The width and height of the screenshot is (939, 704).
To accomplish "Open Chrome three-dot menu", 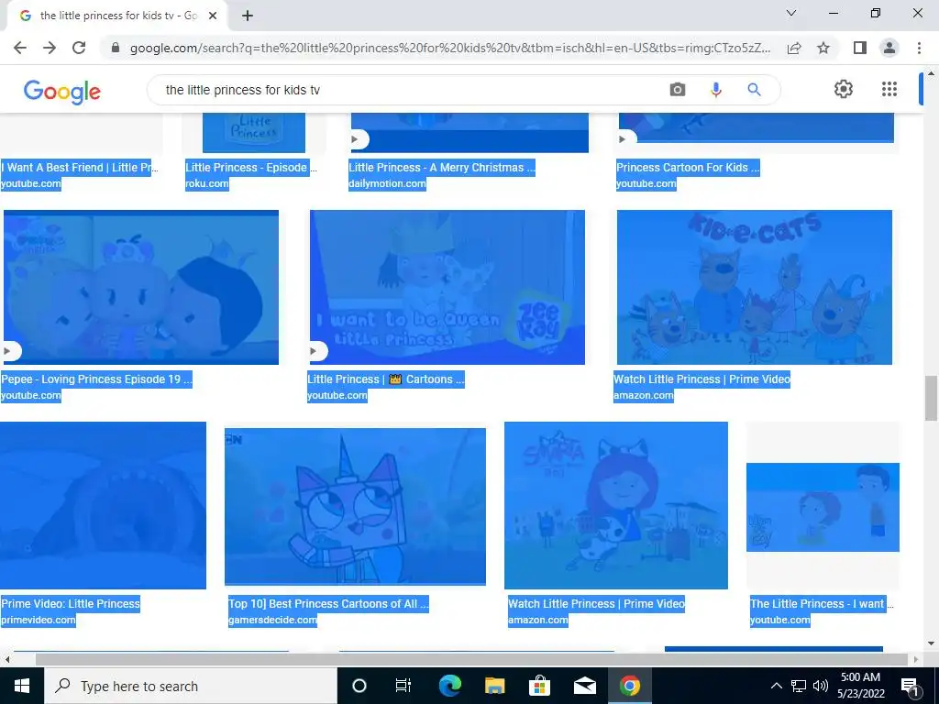I will click(919, 48).
